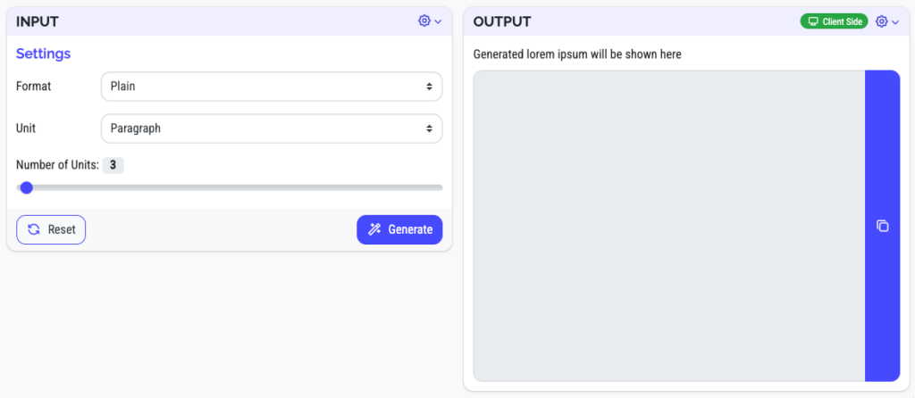
Task: Click the Settings heading
Action: (x=43, y=54)
